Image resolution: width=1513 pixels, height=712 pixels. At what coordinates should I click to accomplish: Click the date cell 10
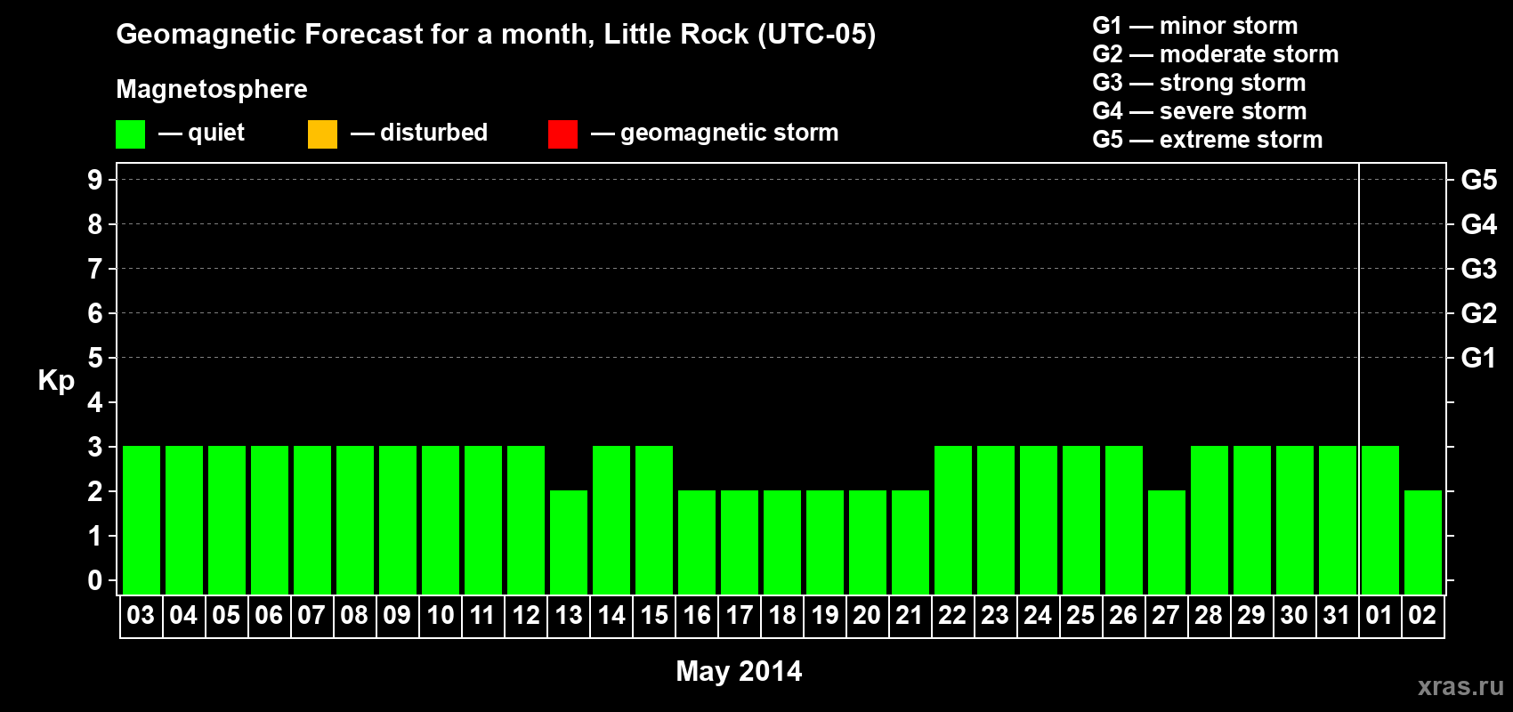point(440,616)
